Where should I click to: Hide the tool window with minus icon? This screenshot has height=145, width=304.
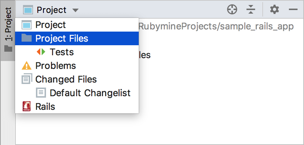coord(293,9)
